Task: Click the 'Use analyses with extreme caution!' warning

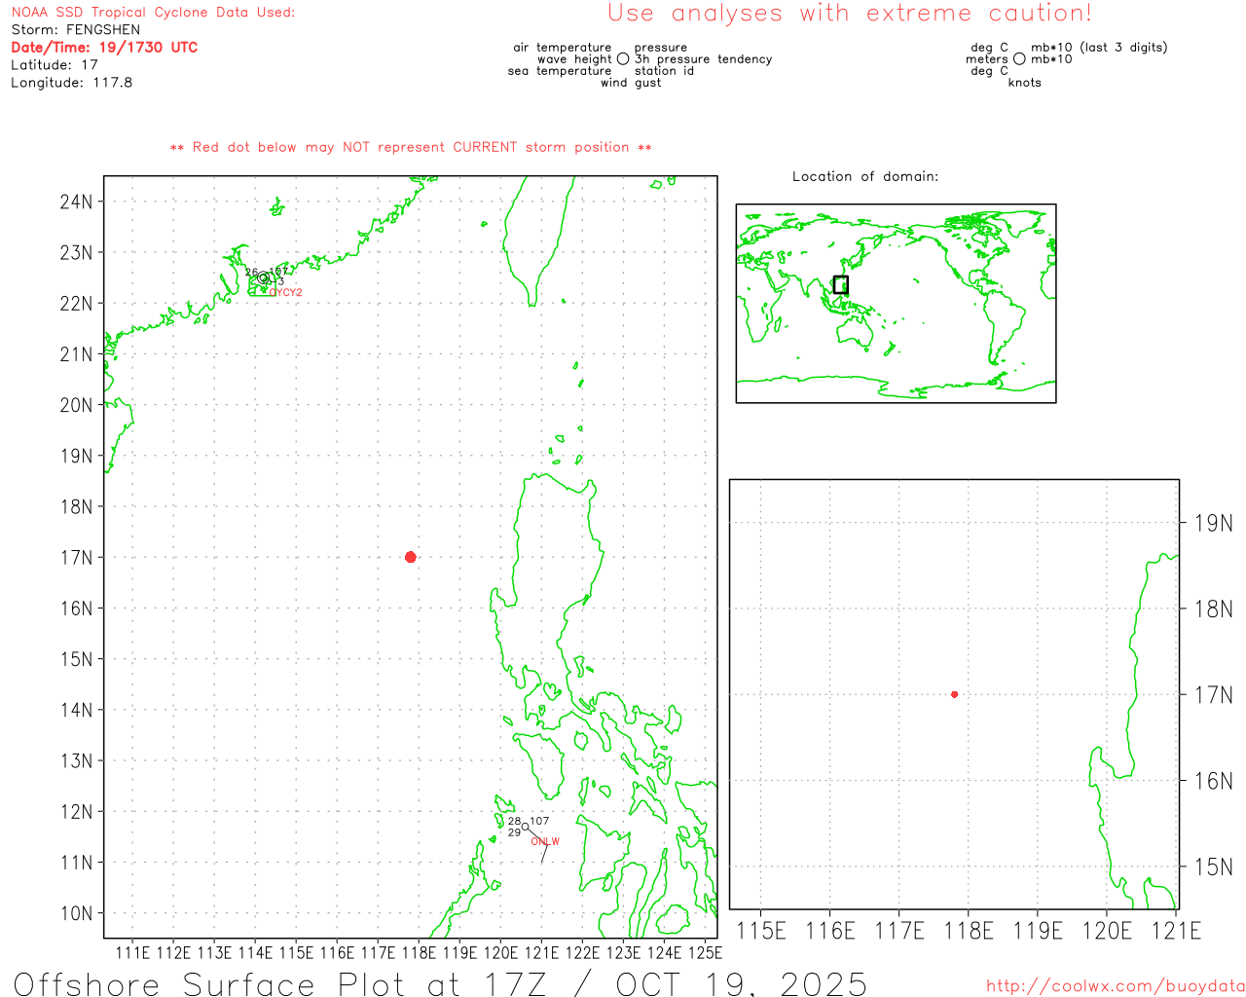Action: coord(849,14)
